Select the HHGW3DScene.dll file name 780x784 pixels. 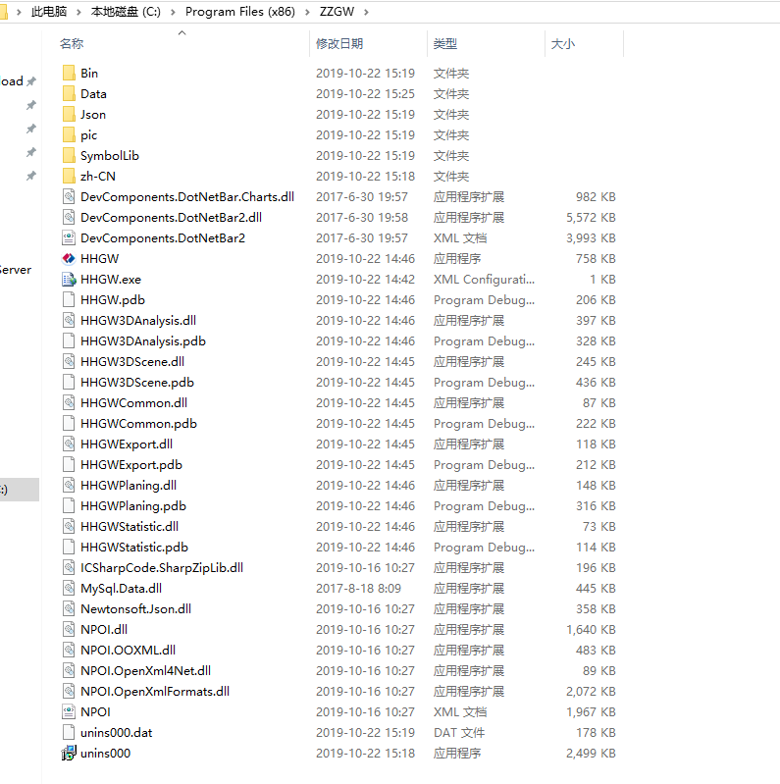[x=132, y=361]
